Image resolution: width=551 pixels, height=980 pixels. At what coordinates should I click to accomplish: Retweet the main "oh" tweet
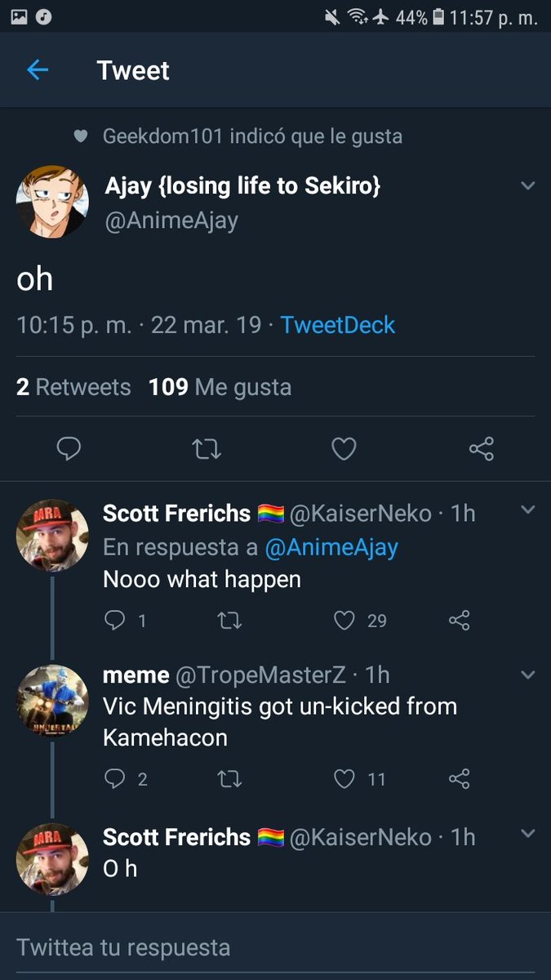coord(206,448)
